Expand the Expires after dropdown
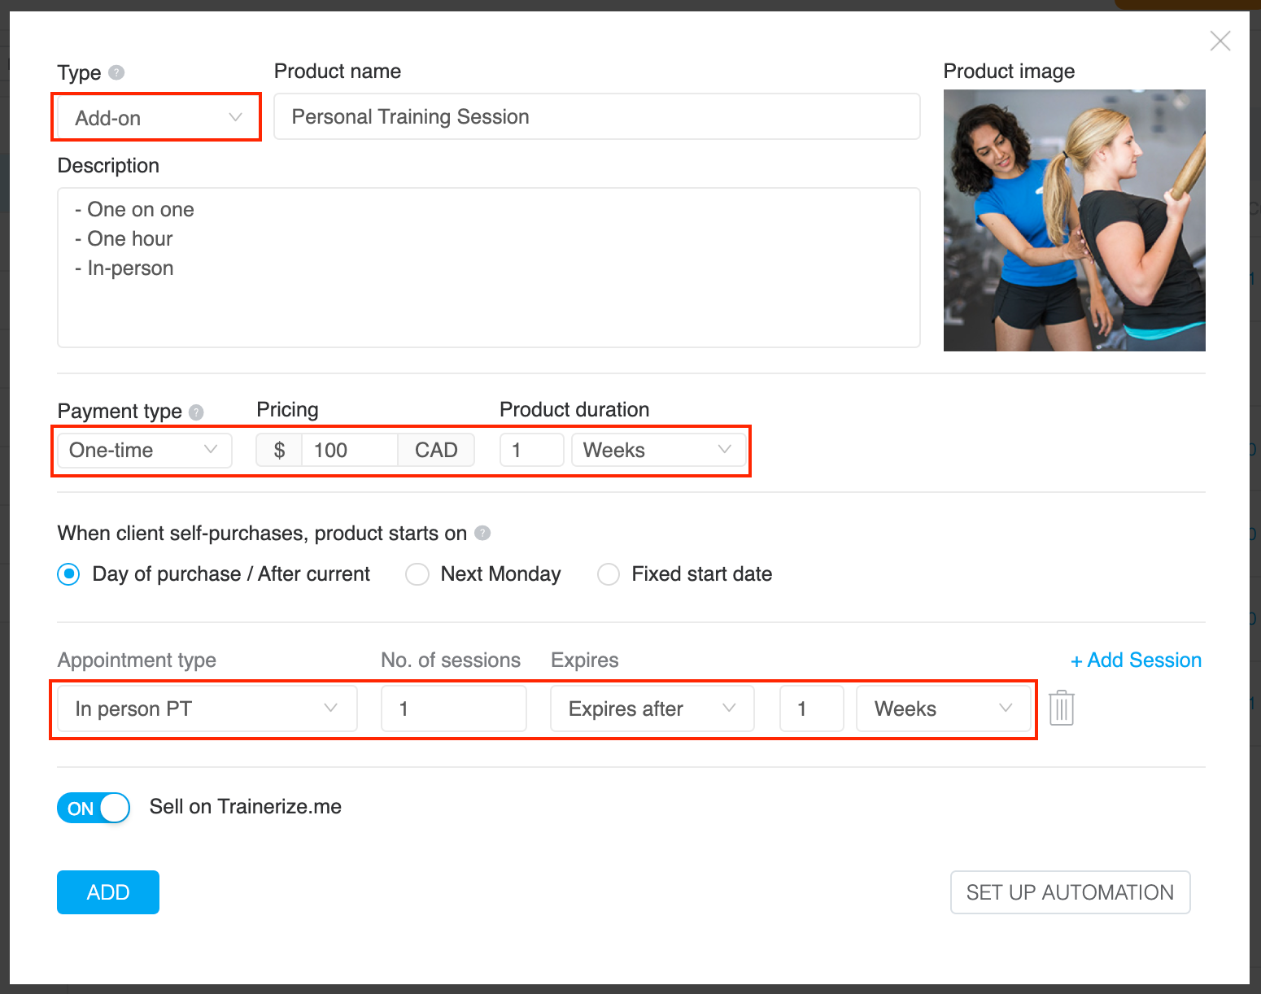Screen dimensions: 1261x994 (x=652, y=708)
